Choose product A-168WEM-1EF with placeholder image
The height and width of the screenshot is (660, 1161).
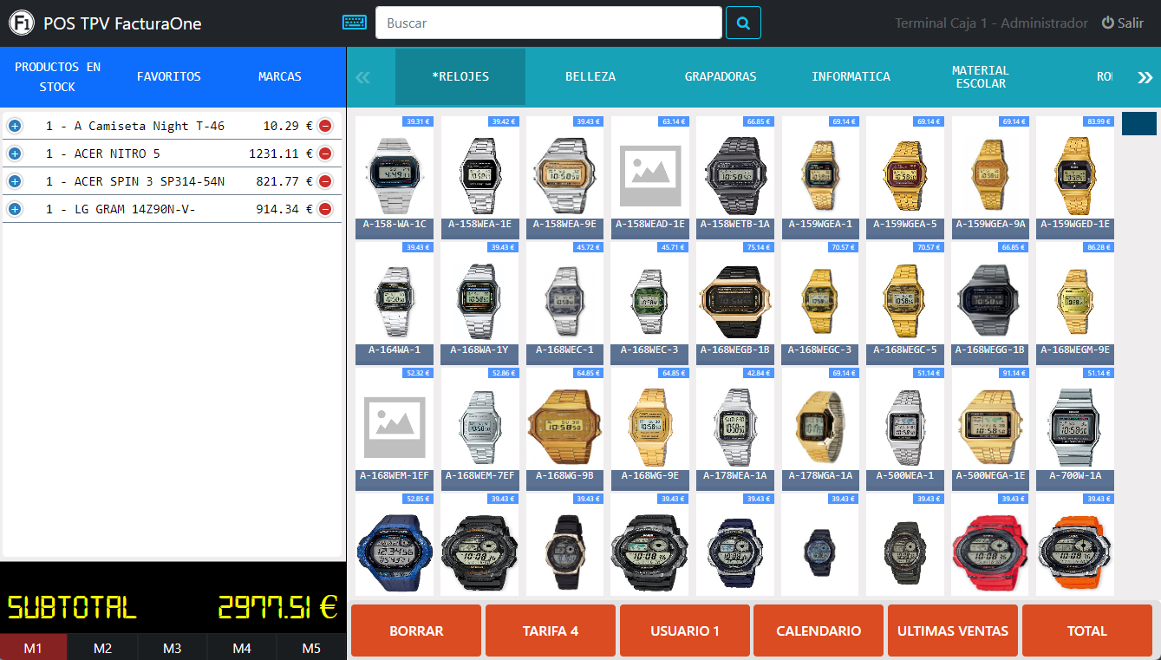[395, 429]
